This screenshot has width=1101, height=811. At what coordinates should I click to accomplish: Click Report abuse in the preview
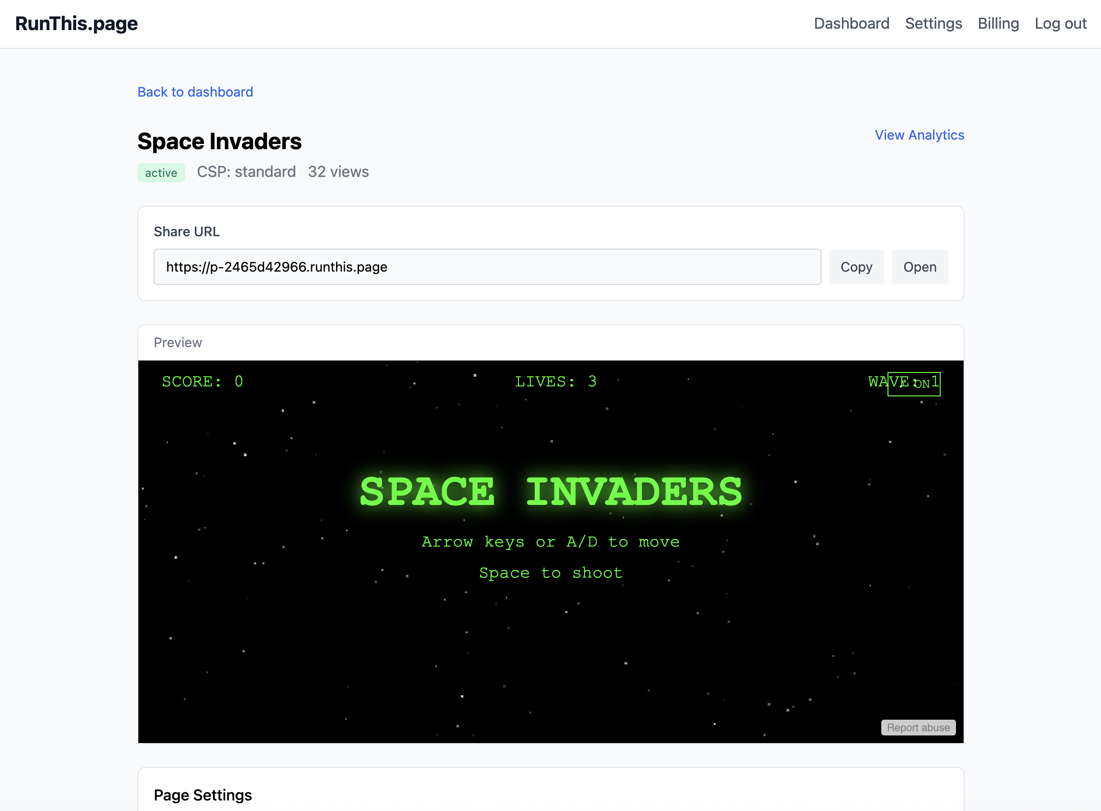(x=918, y=727)
